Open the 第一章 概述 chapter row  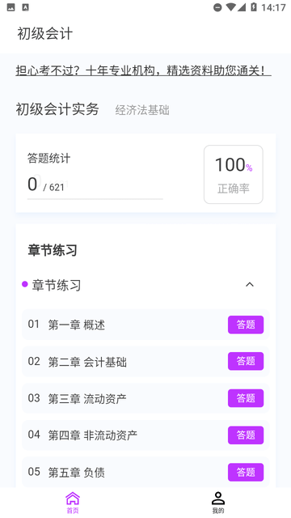tap(145, 325)
